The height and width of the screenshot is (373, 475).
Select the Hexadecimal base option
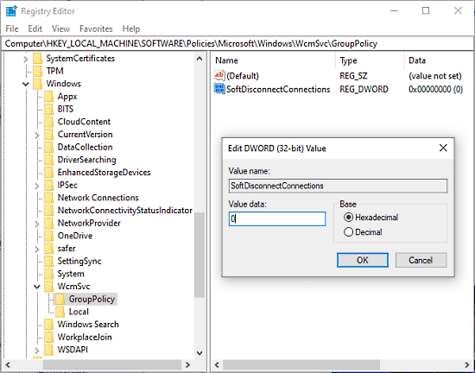[370, 218]
